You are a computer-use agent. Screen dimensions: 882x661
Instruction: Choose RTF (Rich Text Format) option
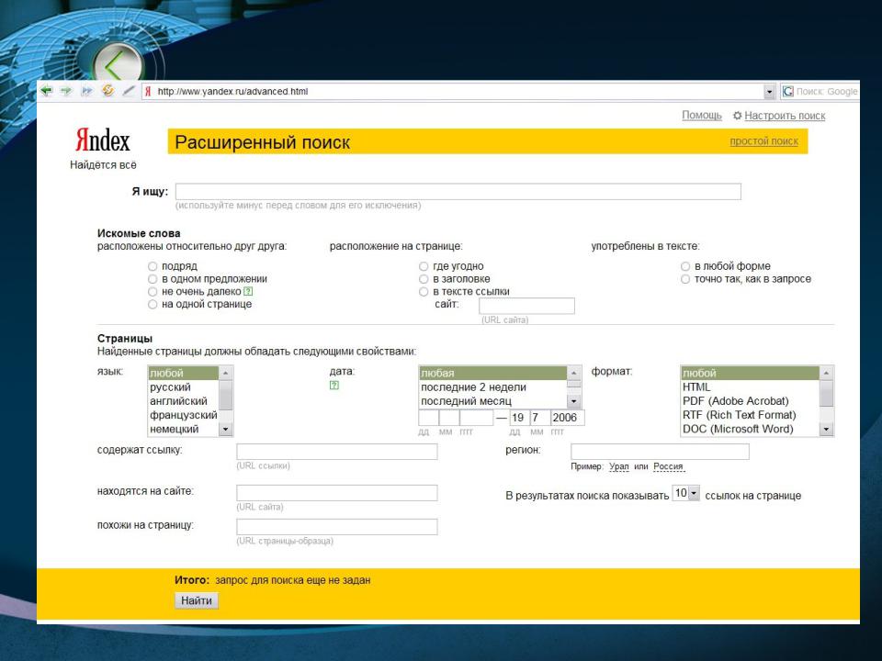pyautogui.click(x=751, y=415)
